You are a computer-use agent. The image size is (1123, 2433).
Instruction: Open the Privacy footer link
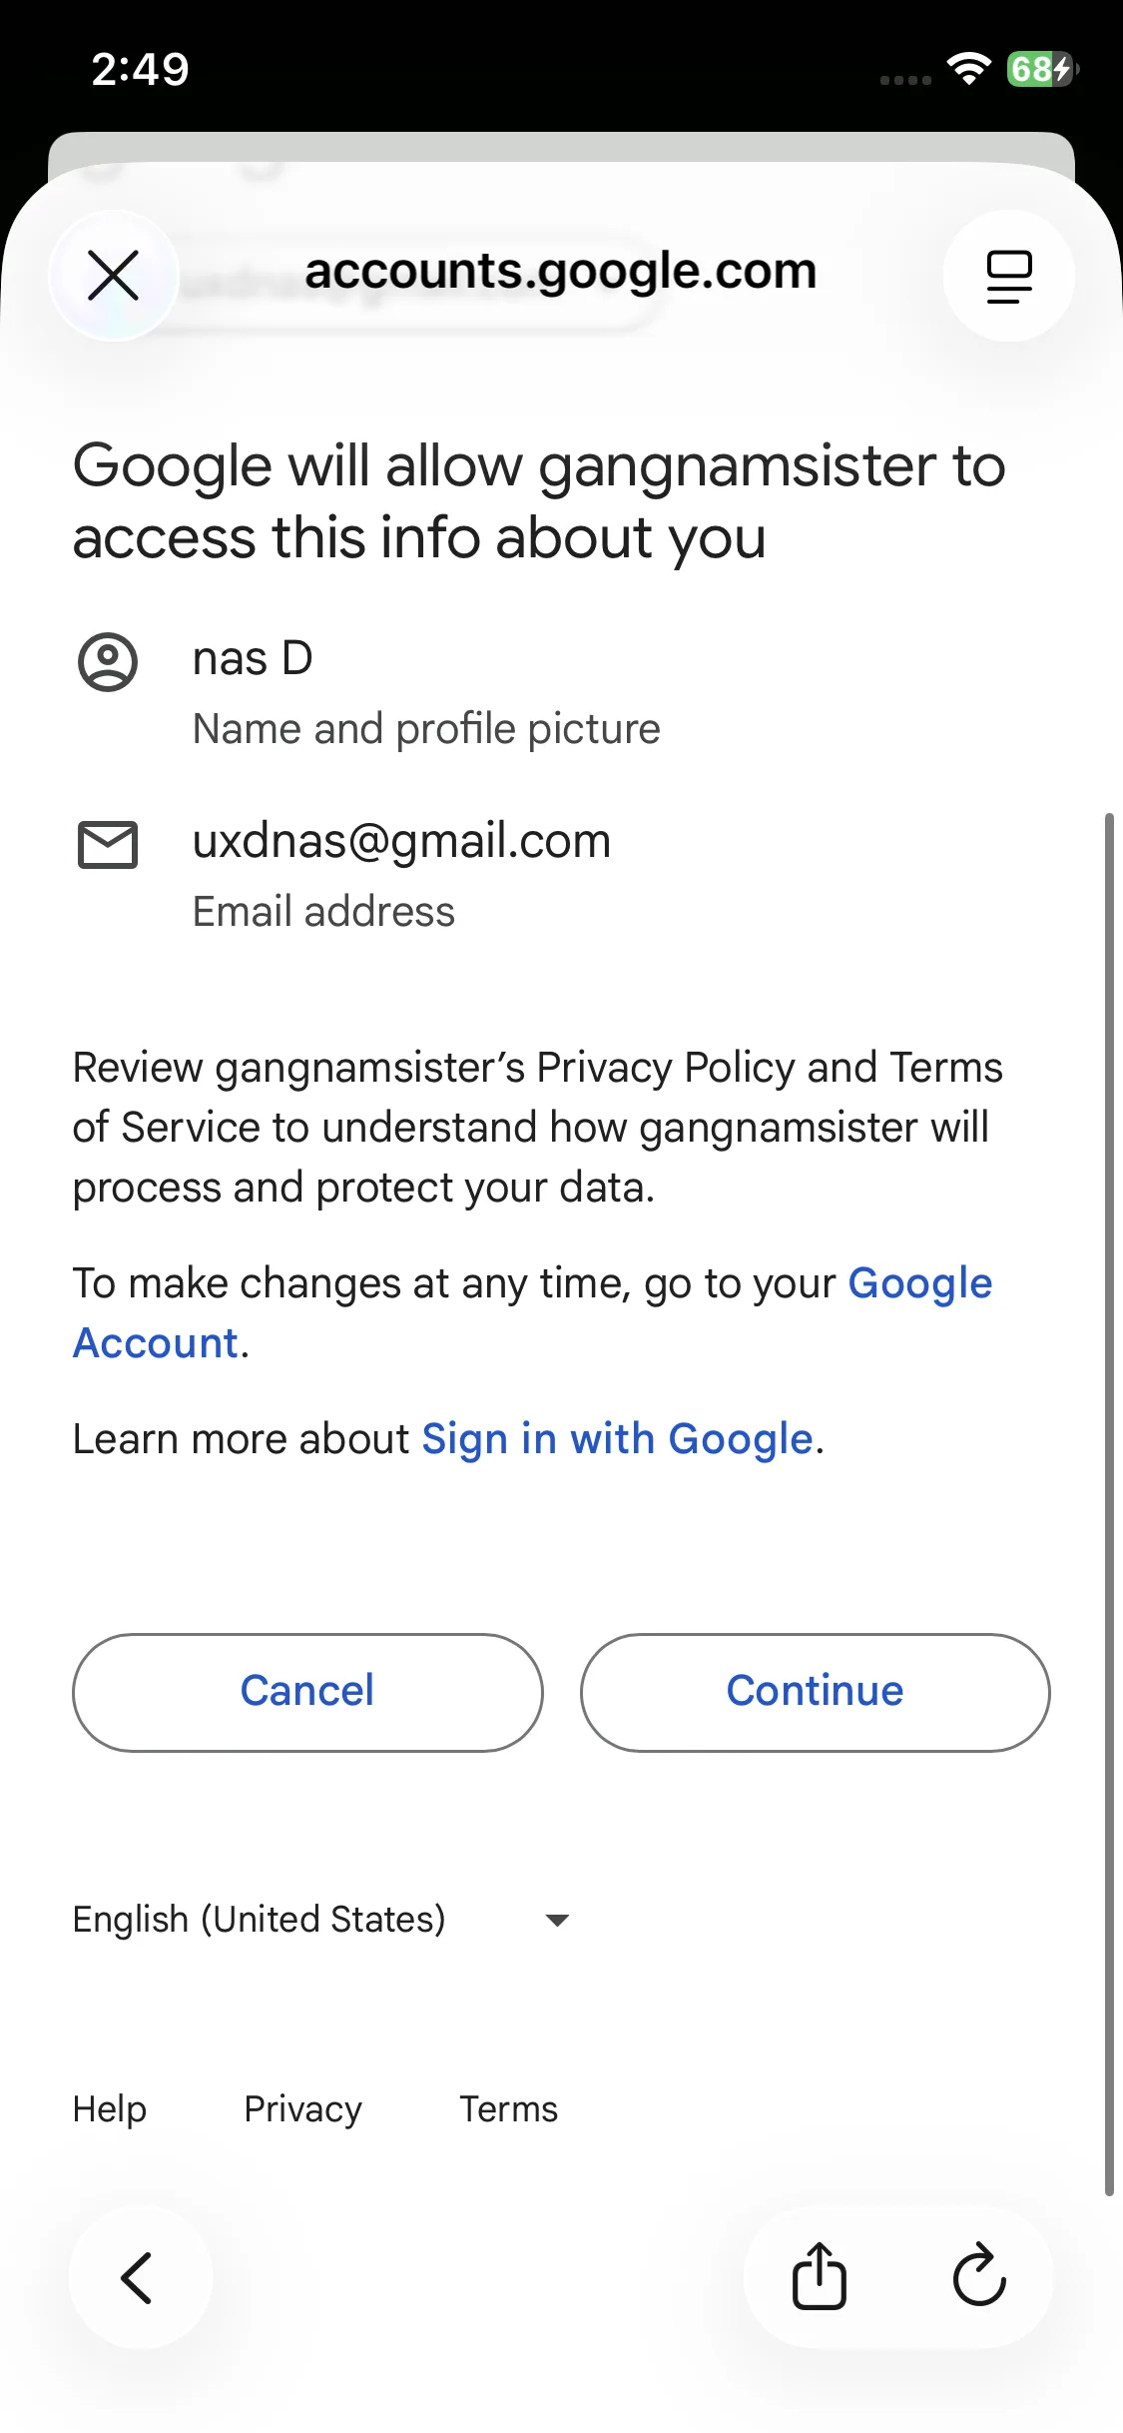point(302,2109)
